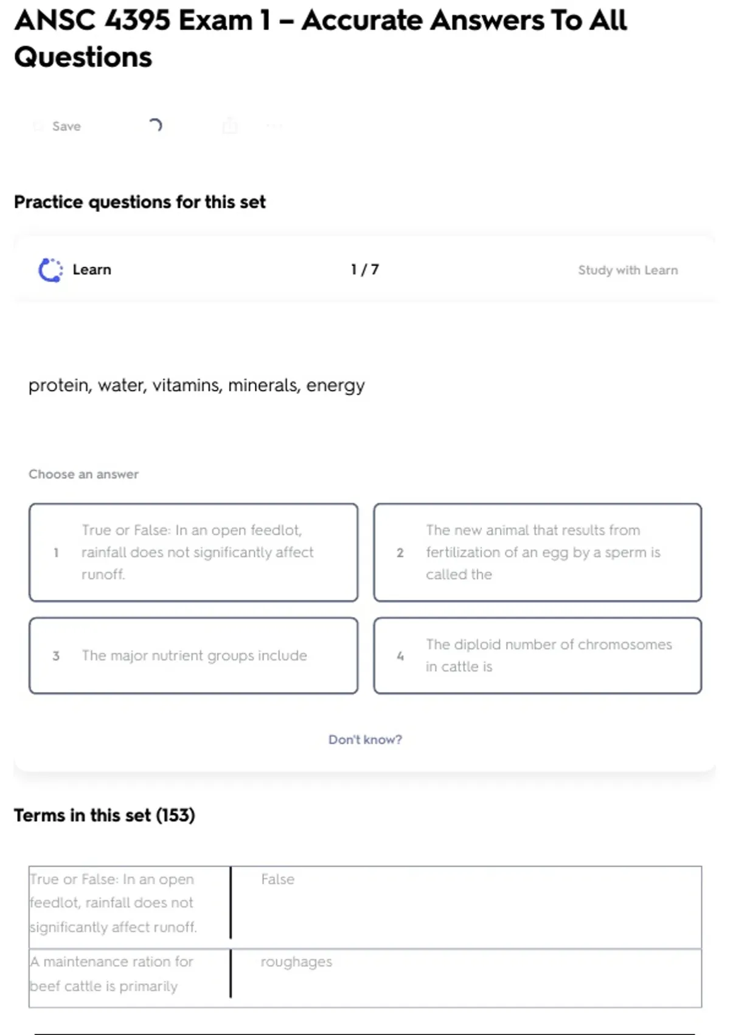Choose answer 3 major nutrient groups
The width and height of the screenshot is (730, 1035).
193,656
